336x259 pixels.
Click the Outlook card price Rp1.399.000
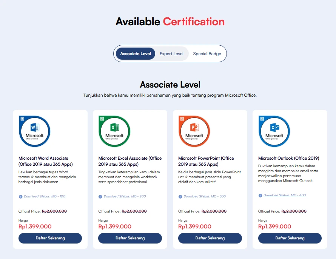[275, 227]
